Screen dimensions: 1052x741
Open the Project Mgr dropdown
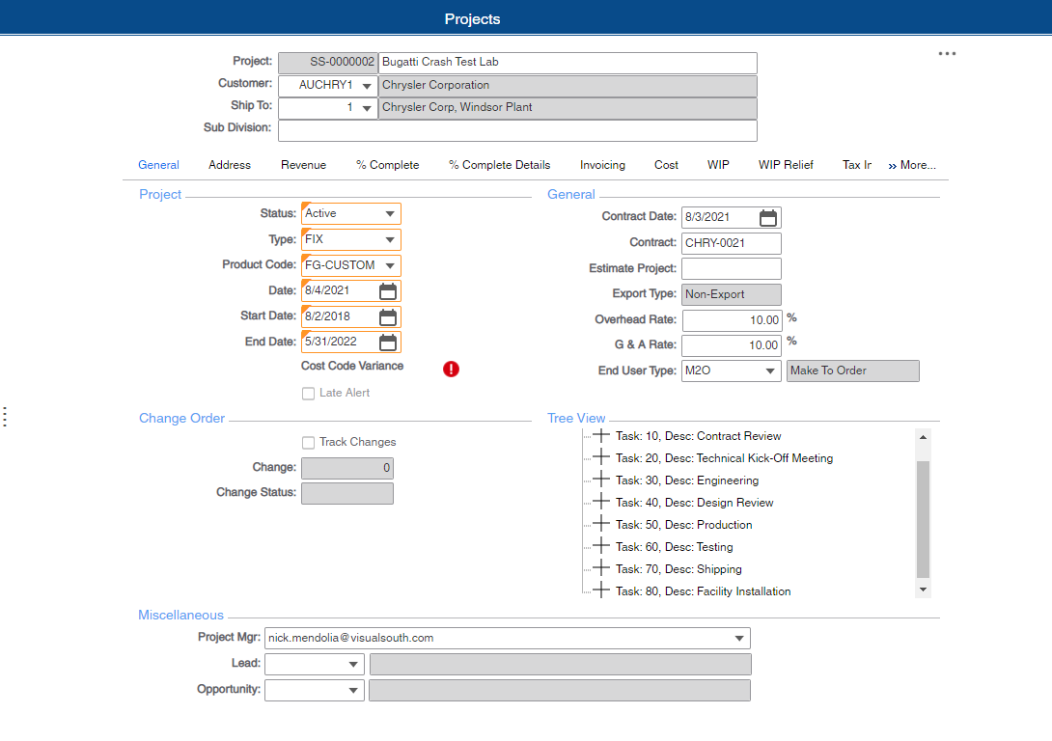[x=738, y=637]
